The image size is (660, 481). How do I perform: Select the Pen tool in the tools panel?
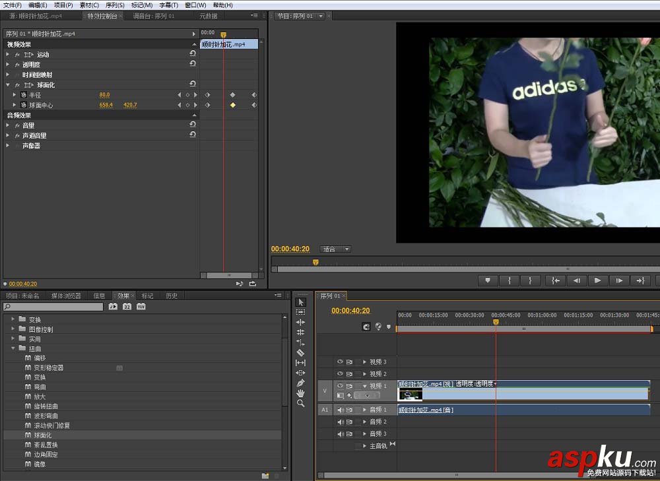coord(301,383)
